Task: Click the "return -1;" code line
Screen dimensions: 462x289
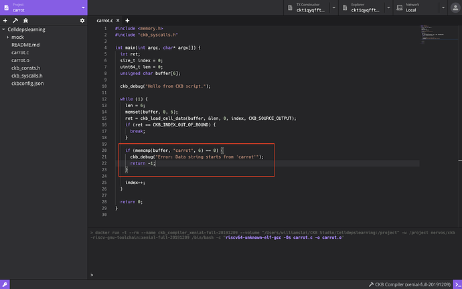Action: (x=143, y=163)
